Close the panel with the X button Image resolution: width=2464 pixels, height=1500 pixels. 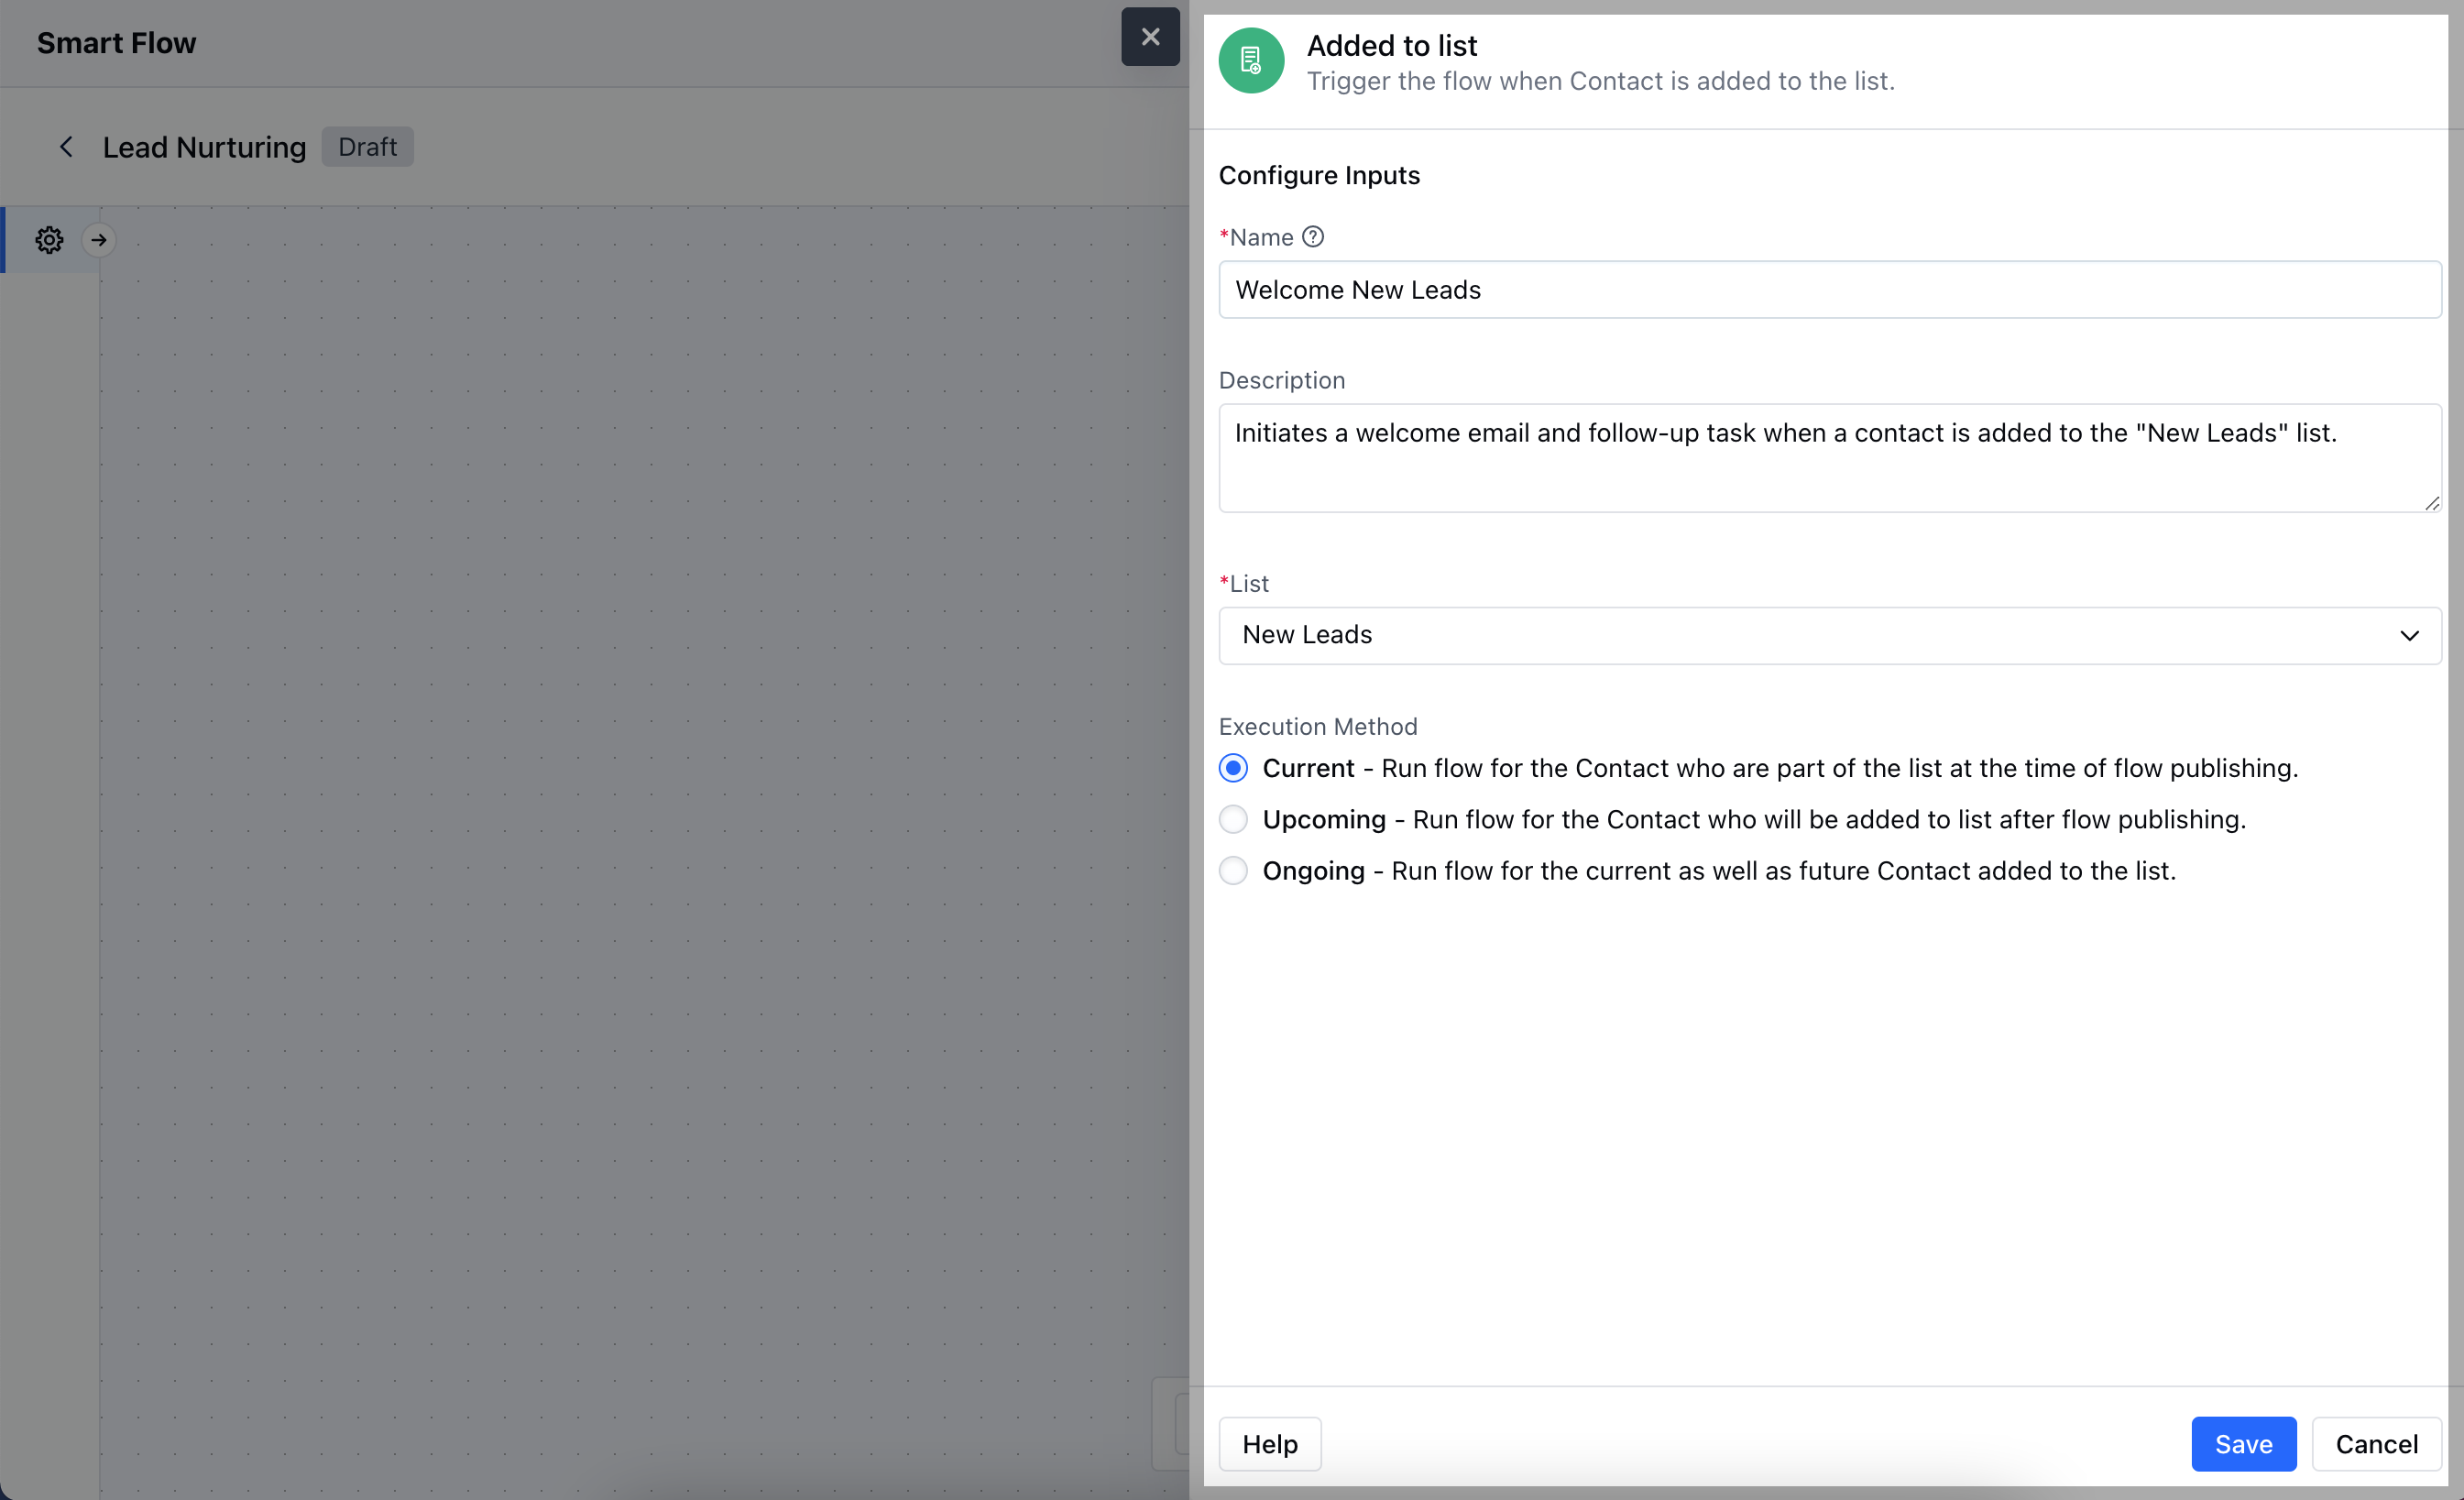[1150, 37]
